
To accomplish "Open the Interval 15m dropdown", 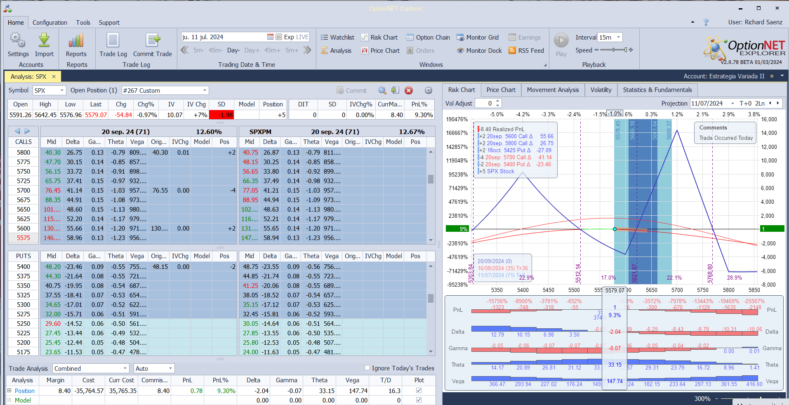I will point(618,38).
